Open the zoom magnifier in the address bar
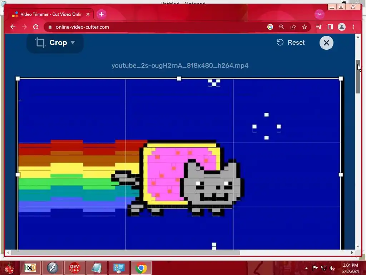The image size is (366, 275). coord(282,27)
